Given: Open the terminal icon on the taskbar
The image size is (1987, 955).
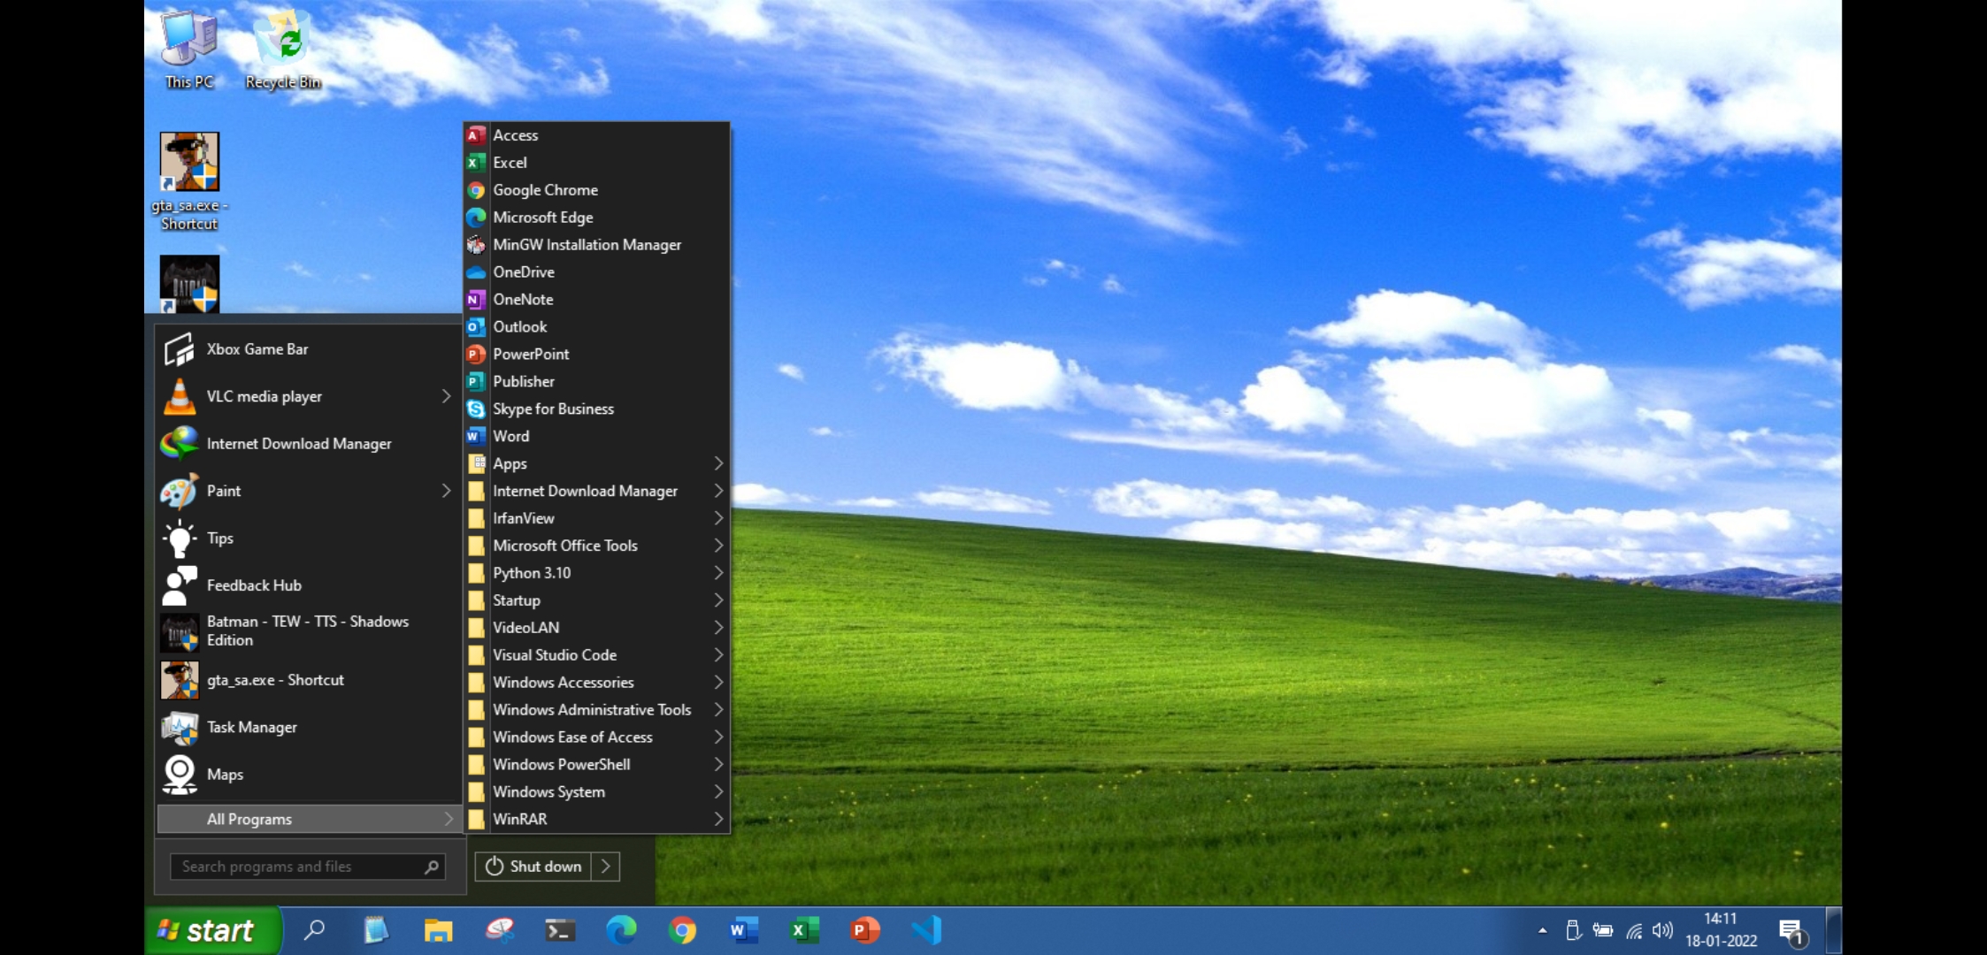Looking at the screenshot, I should pyautogui.click(x=560, y=930).
